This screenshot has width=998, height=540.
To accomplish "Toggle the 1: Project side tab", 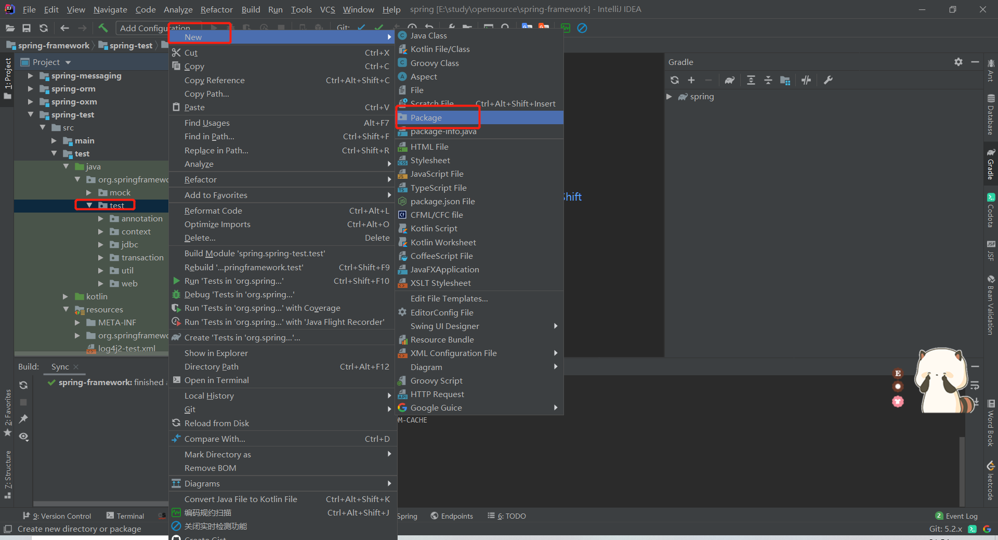I will tap(7, 79).
